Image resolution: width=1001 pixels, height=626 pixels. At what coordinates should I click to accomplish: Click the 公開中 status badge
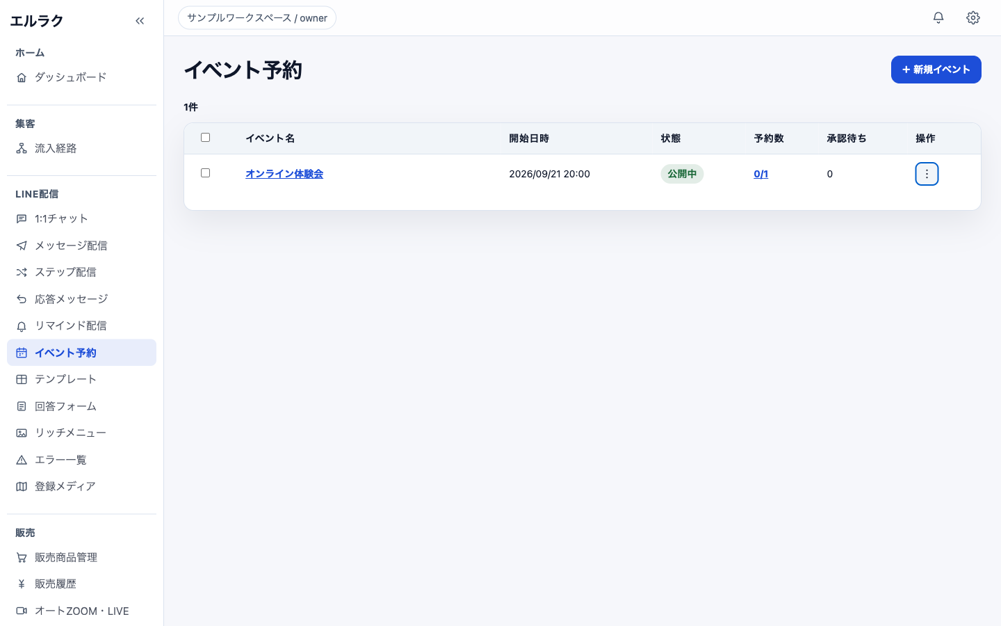pyautogui.click(x=682, y=174)
